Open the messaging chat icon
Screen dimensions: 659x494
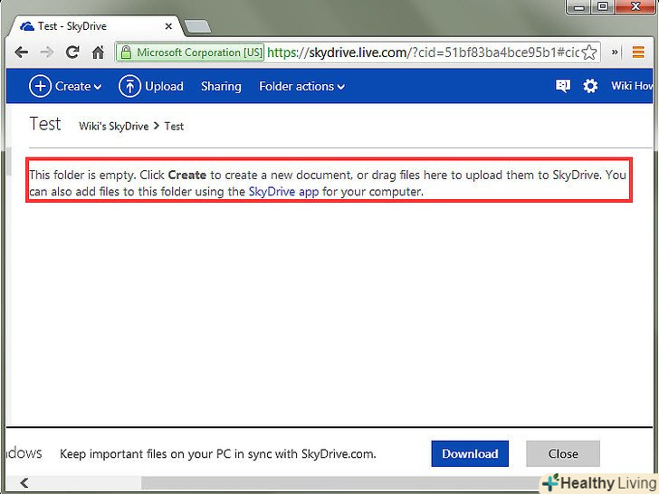[563, 86]
